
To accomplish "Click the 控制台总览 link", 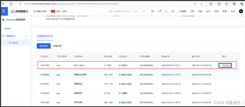I will coord(41,11).
